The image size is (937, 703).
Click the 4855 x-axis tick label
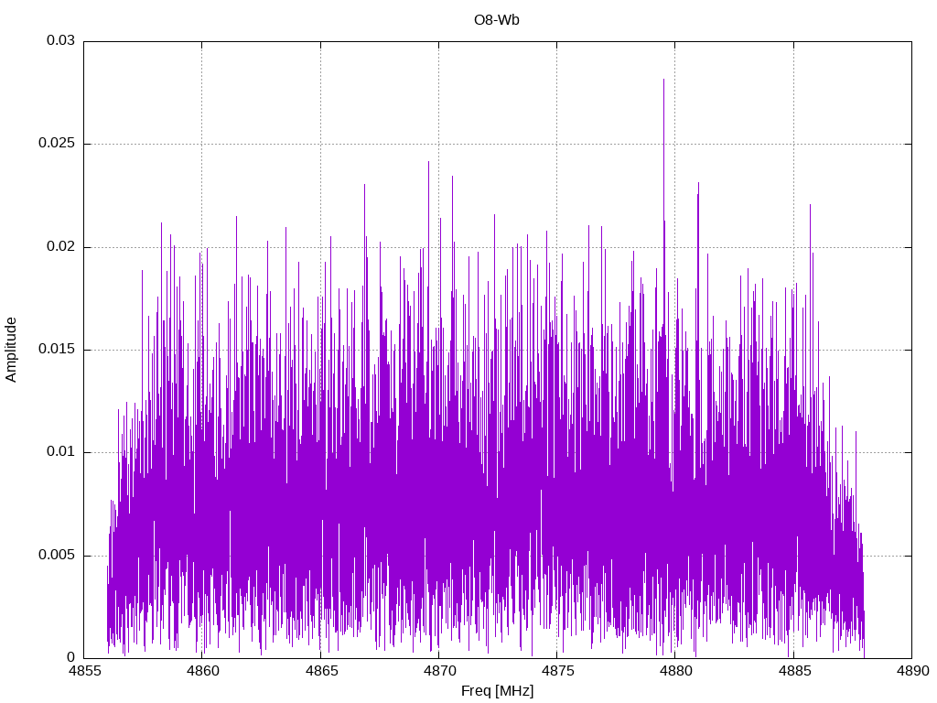coord(83,671)
